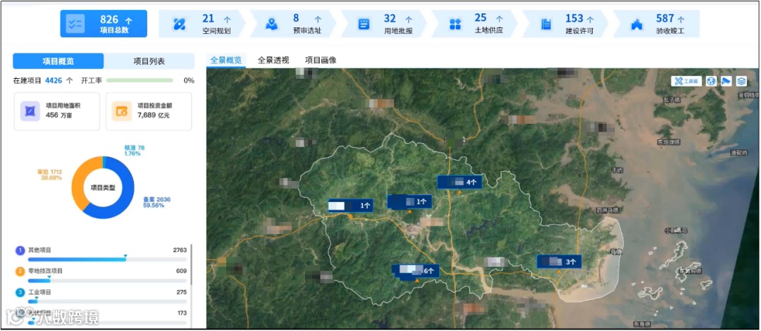The width and height of the screenshot is (761, 331).
Task: Open the map layers stack icon
Action: click(x=741, y=81)
